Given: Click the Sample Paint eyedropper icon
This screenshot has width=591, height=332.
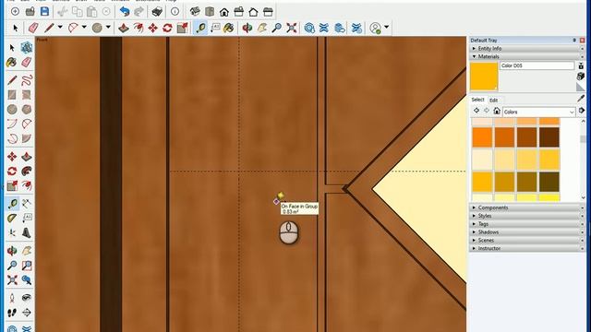Looking at the screenshot, I should 581,99.
